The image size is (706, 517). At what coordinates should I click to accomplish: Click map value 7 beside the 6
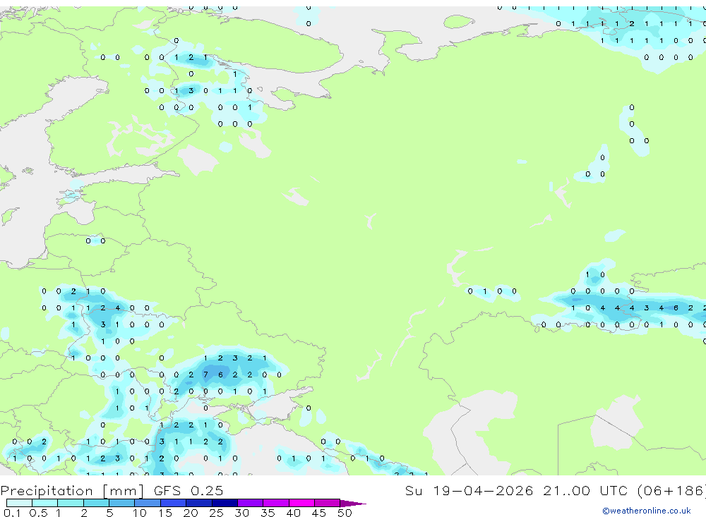coord(205,375)
